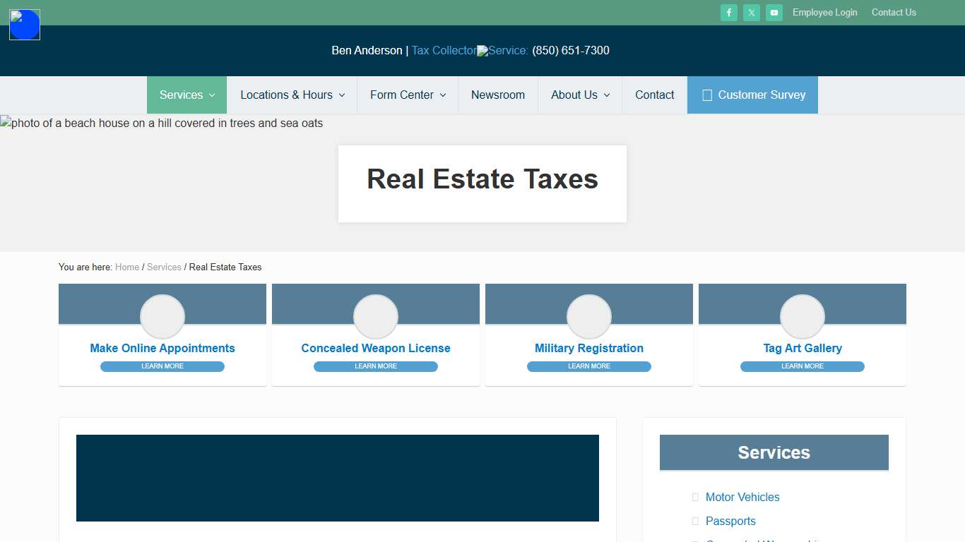
Task: Open the Newsroom menu item
Action: pyautogui.click(x=497, y=95)
